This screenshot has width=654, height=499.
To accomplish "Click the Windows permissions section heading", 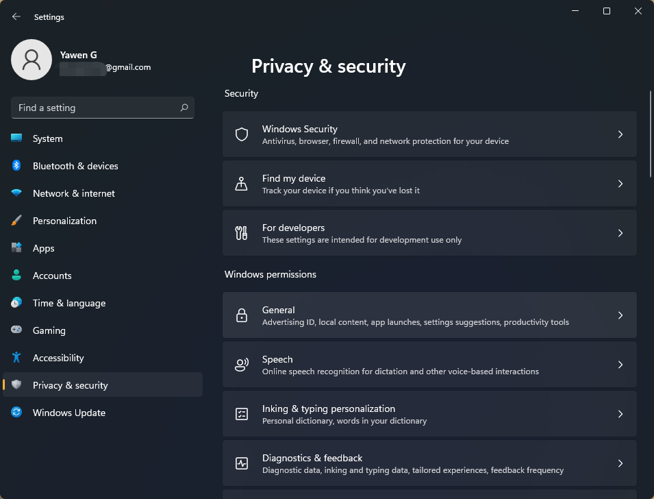I will click(271, 274).
